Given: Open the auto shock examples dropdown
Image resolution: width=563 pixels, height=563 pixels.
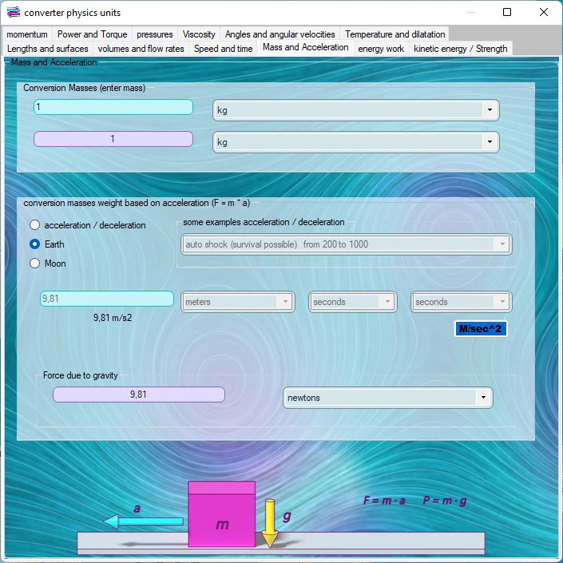Looking at the screenshot, I should coord(346,244).
